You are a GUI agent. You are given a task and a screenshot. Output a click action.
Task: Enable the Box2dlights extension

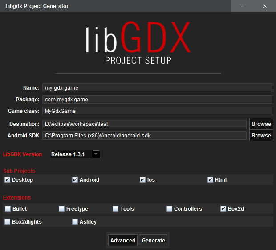click(x=8, y=221)
